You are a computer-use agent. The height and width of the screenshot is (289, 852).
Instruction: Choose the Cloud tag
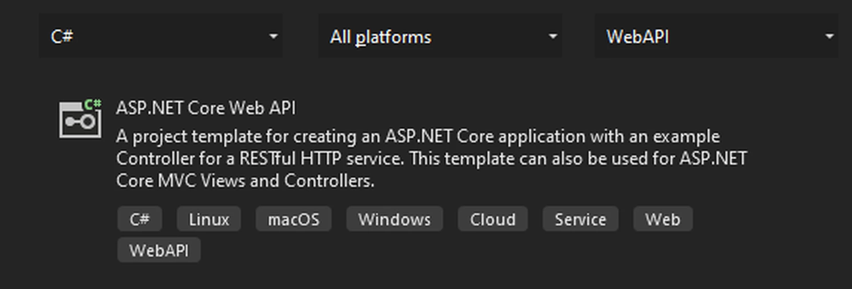tap(493, 219)
